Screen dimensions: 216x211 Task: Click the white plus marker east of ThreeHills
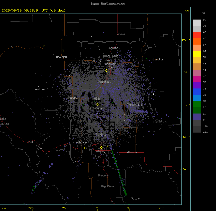pyautogui.click(x=153, y=94)
